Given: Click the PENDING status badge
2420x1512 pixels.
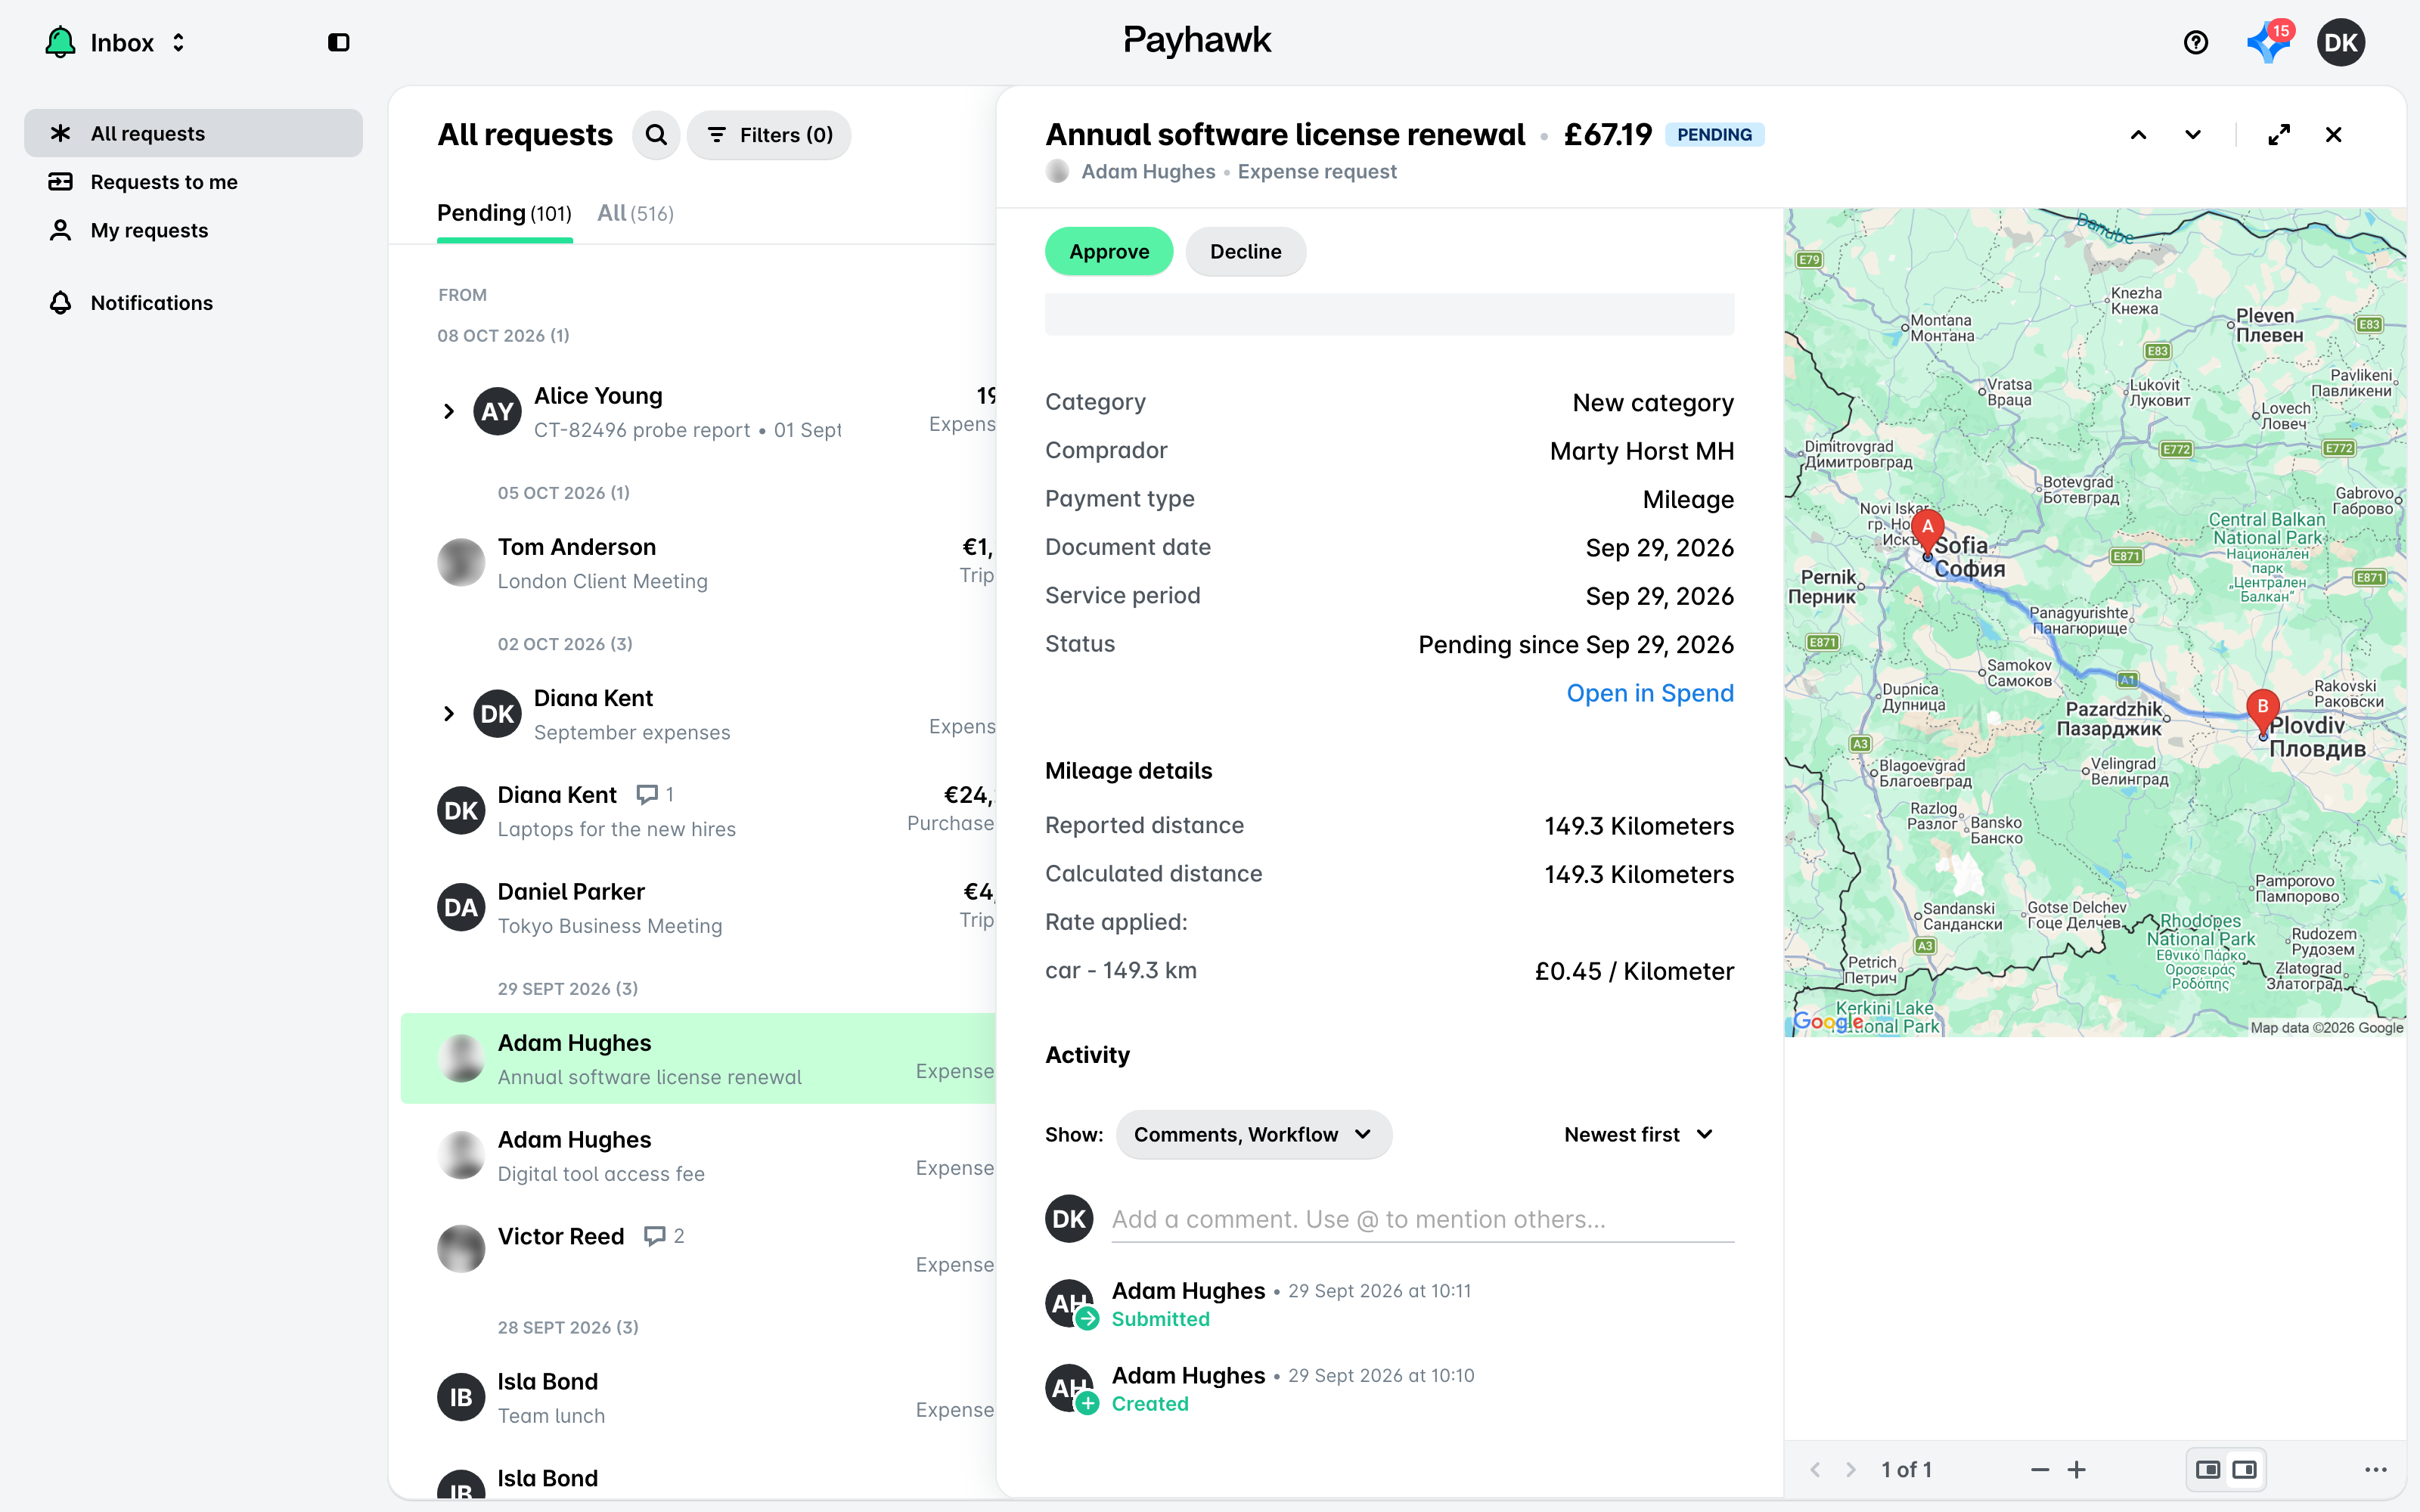Looking at the screenshot, I should pyautogui.click(x=1714, y=135).
